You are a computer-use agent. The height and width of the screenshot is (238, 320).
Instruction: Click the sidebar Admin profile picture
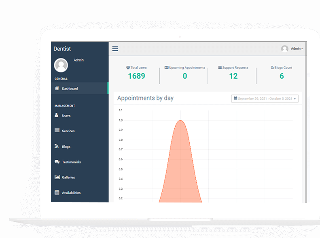point(61,65)
